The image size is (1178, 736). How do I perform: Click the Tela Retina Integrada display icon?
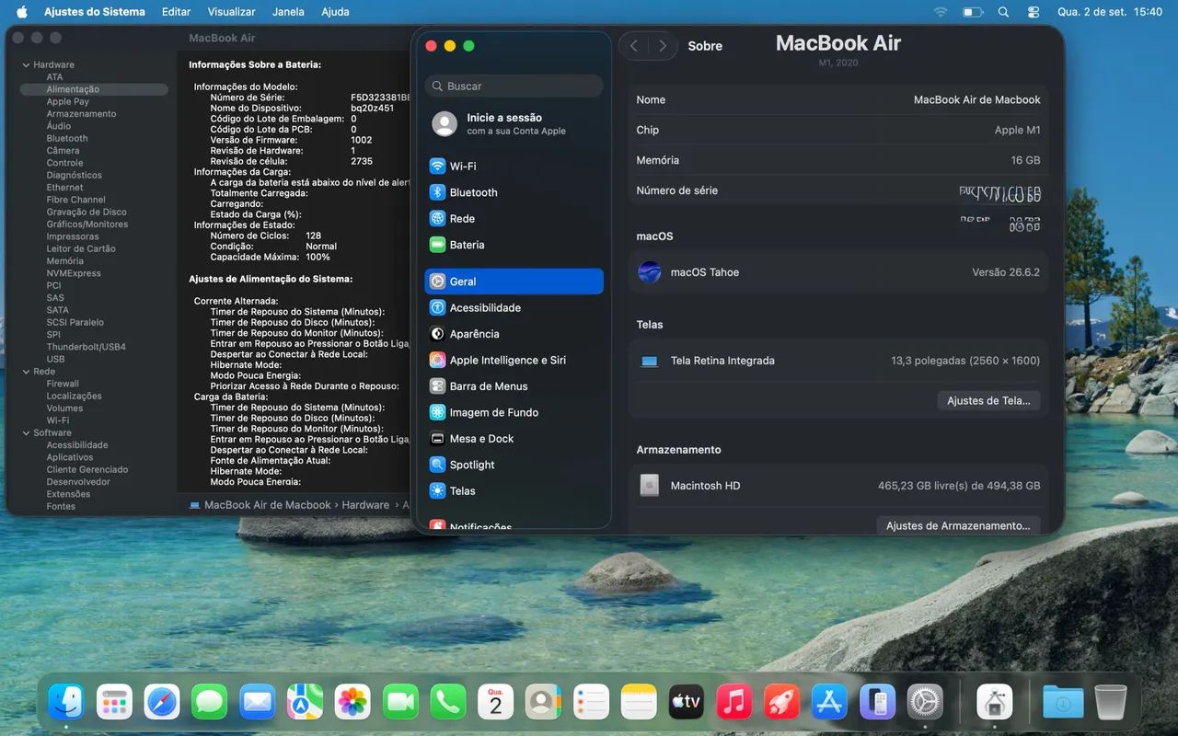coord(650,362)
